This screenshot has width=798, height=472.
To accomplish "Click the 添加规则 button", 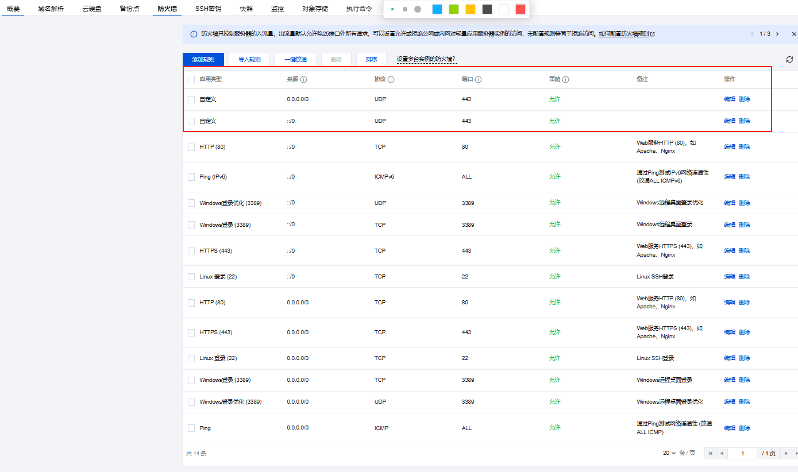I will point(203,59).
